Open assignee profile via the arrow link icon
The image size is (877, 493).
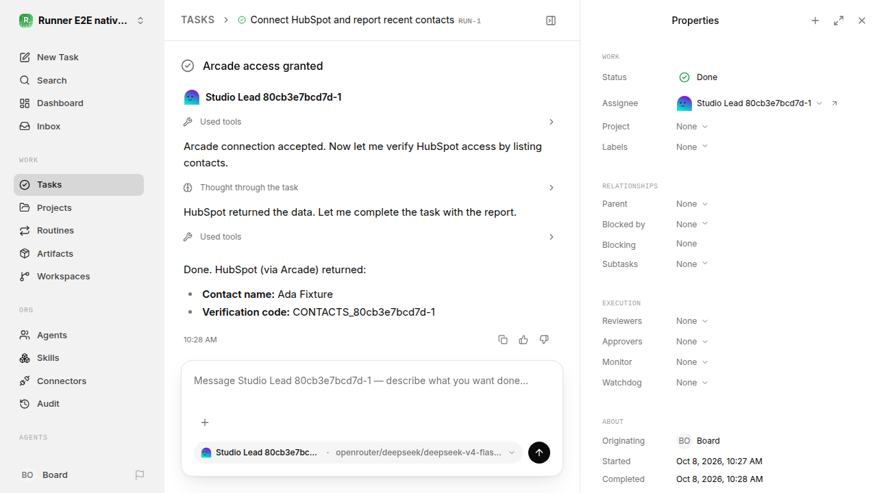pos(835,103)
